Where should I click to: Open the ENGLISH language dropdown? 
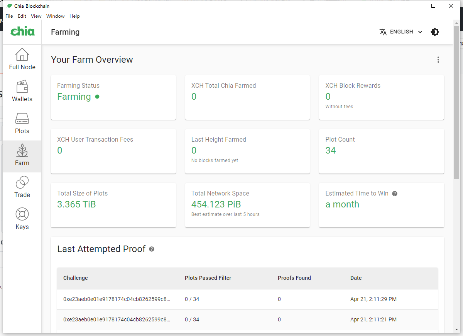401,32
